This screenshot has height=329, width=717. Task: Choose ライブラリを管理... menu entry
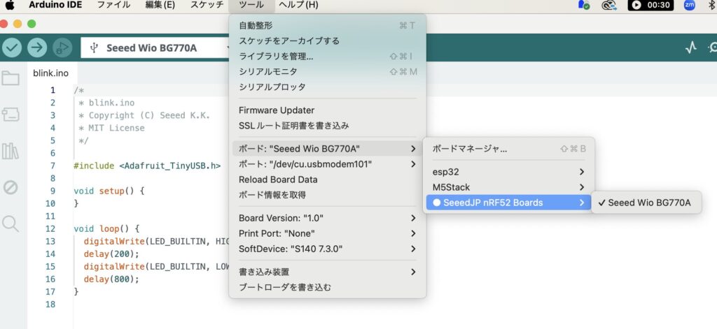tap(328, 57)
